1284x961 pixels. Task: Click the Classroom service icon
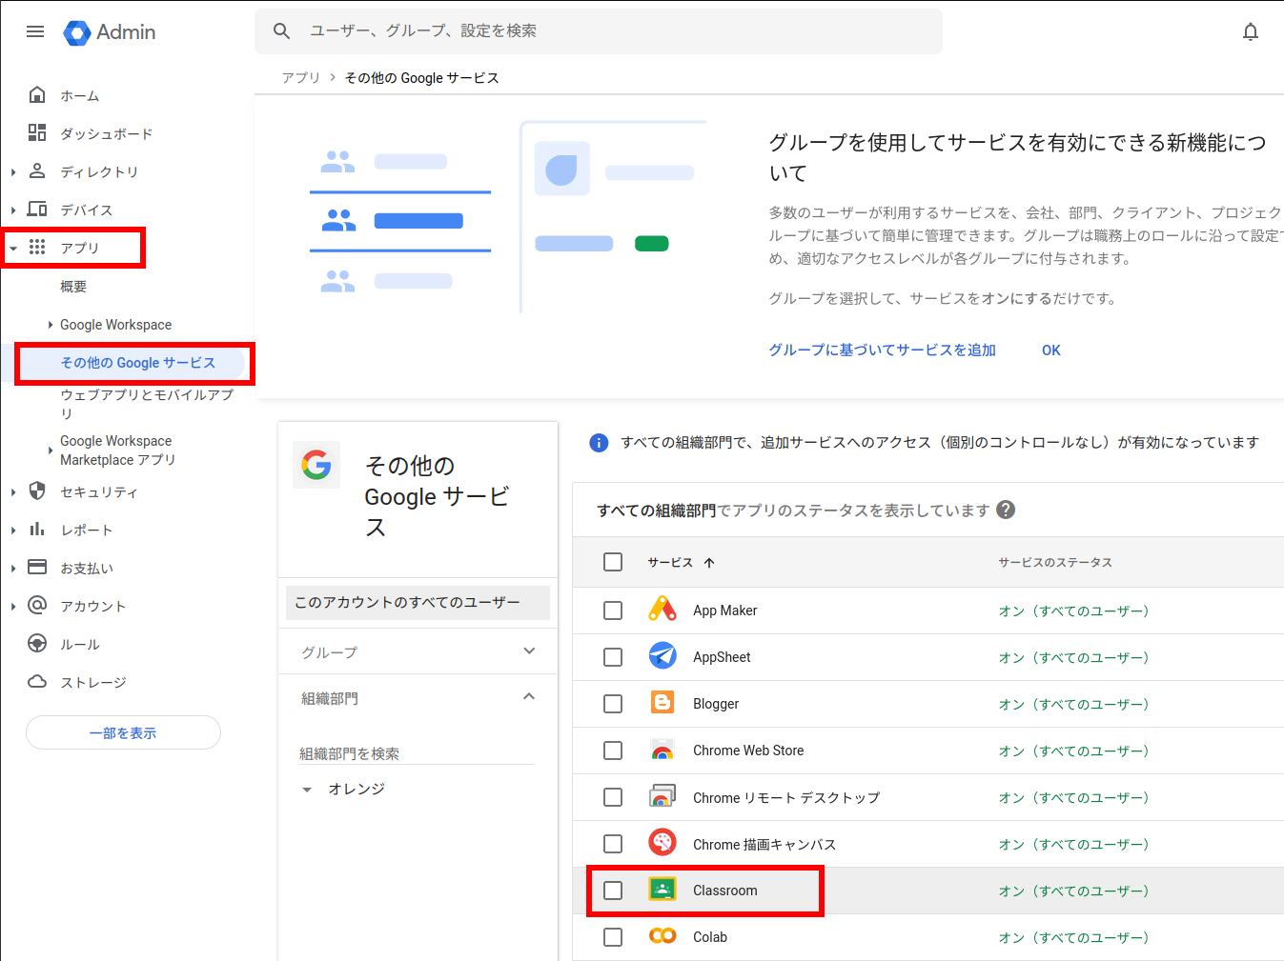(662, 890)
